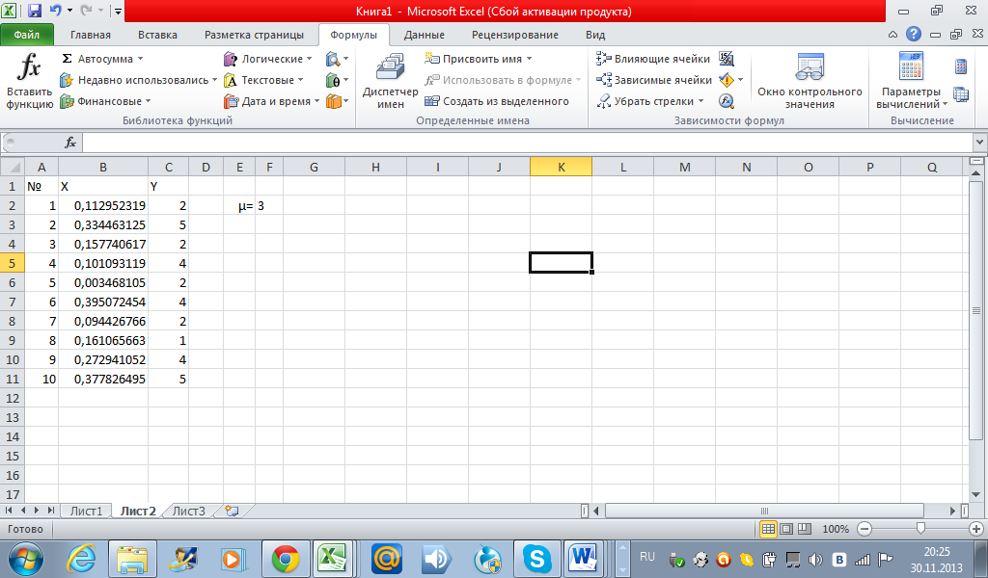The height and width of the screenshot is (578, 988).
Task: Open Google Chrome from the taskbar
Action: coord(286,559)
